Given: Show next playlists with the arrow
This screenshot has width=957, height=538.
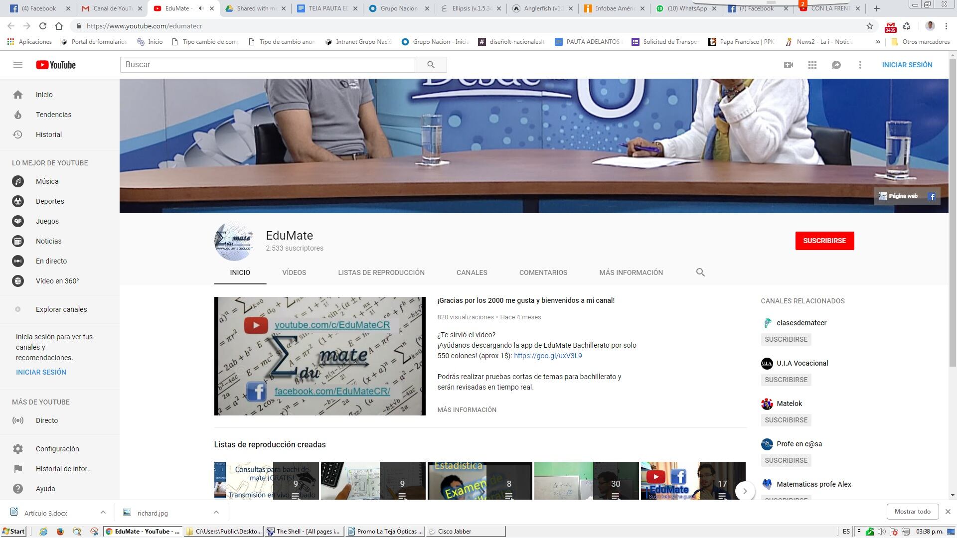Looking at the screenshot, I should 745,491.
